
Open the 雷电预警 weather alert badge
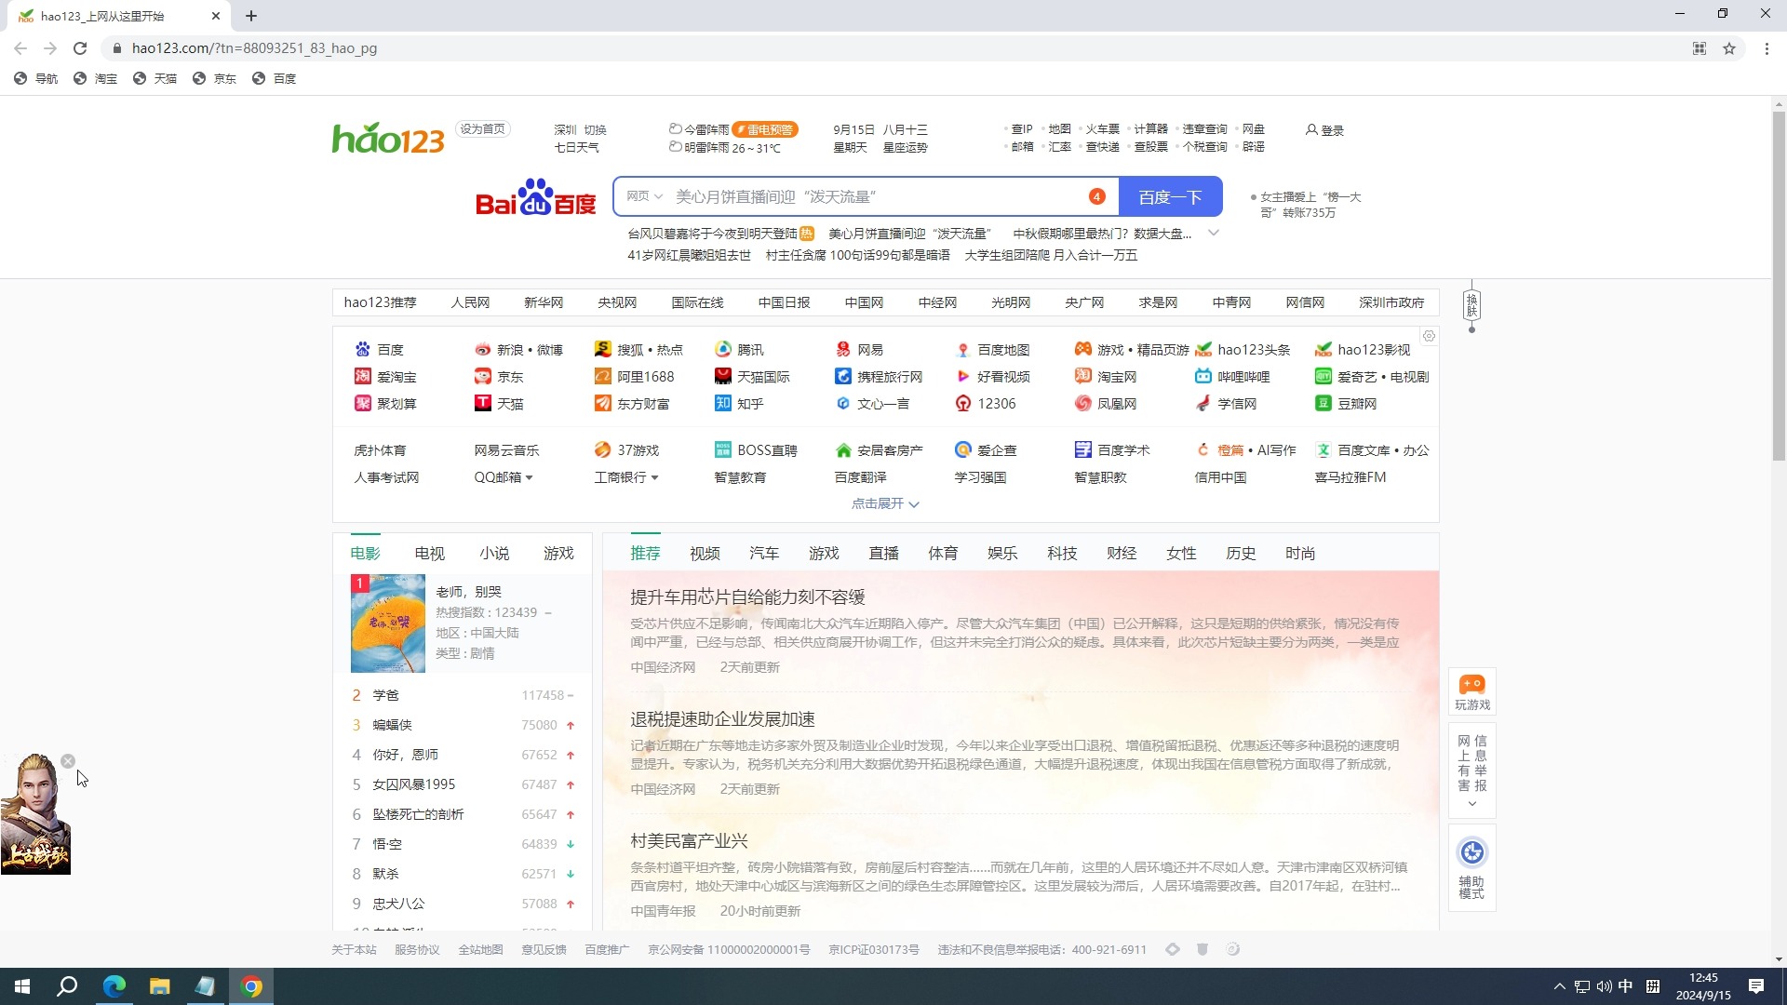(x=765, y=129)
